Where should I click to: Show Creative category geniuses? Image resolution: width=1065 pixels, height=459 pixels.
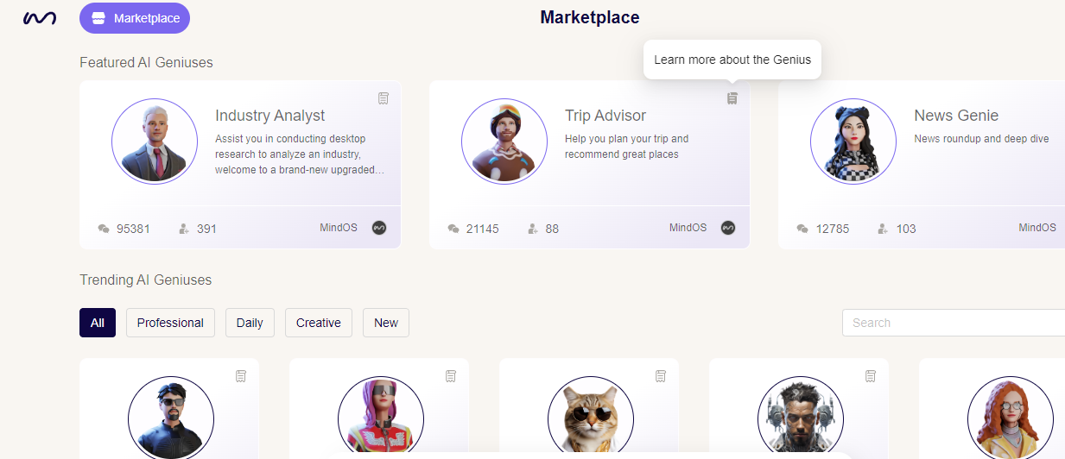click(x=319, y=323)
